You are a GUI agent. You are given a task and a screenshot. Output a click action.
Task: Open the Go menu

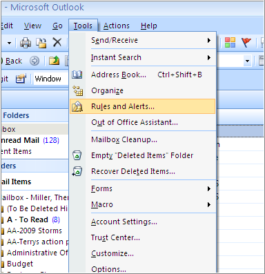57,26
